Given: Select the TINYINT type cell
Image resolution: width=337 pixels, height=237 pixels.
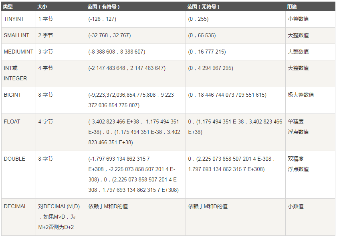Looking at the screenshot, I should (x=19, y=19).
